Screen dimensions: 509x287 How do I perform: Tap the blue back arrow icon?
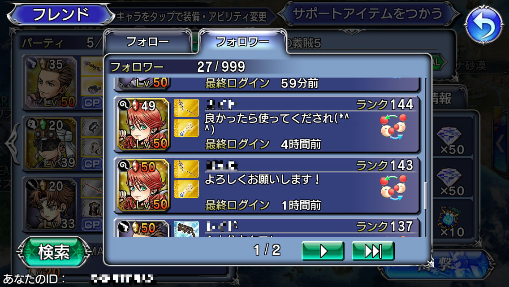[484, 24]
